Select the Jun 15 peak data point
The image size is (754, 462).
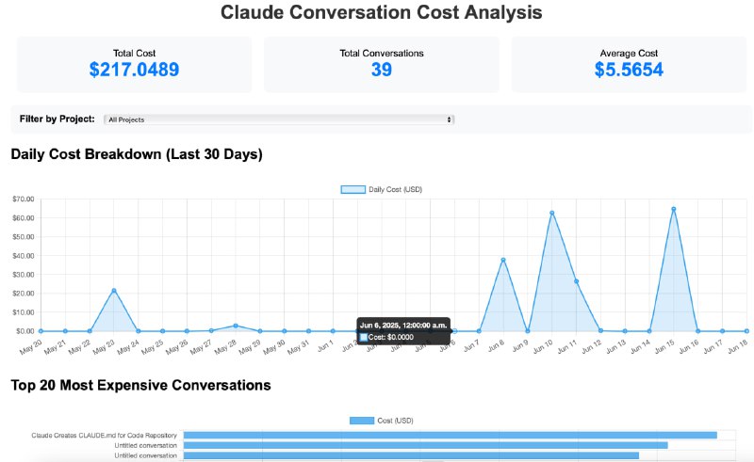click(x=674, y=209)
